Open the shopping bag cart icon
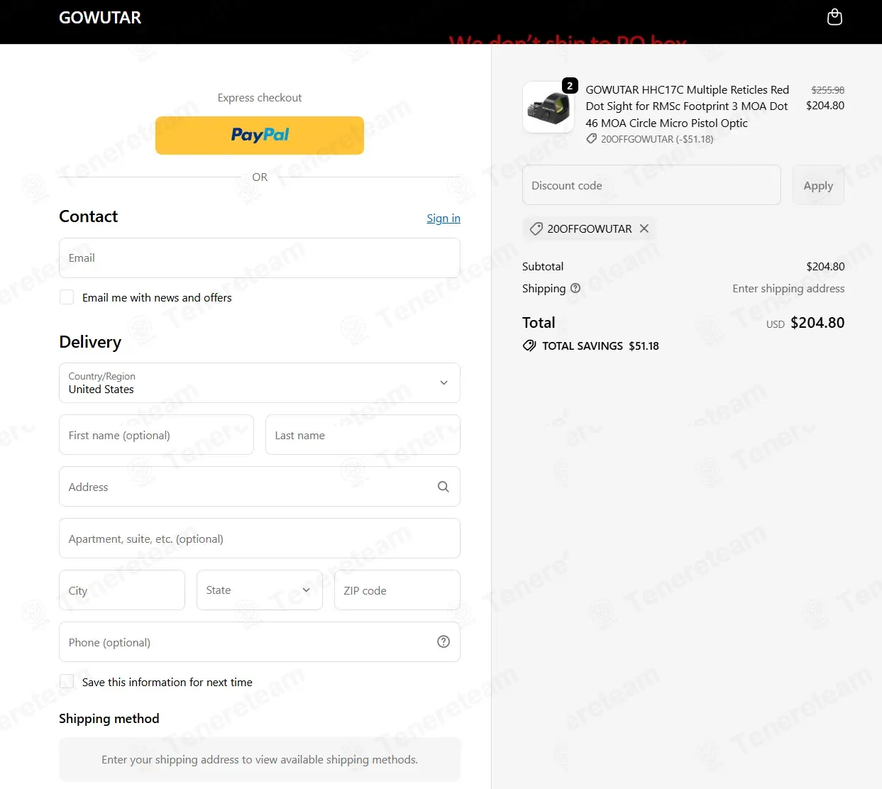This screenshot has width=882, height=789. [834, 17]
